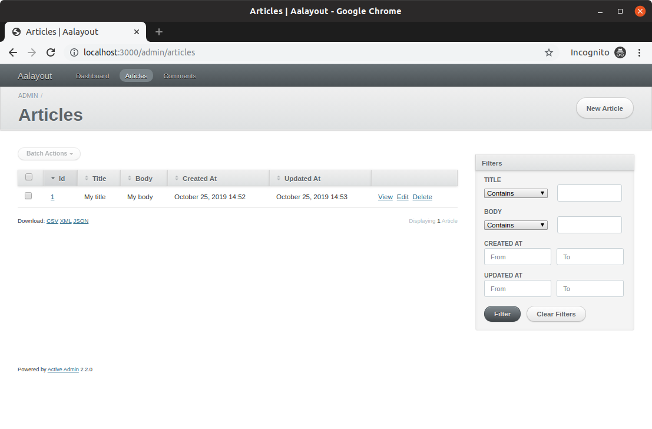Tick the select-all checkbox in table header
Viewport: 652px width, 429px height.
coord(29,177)
